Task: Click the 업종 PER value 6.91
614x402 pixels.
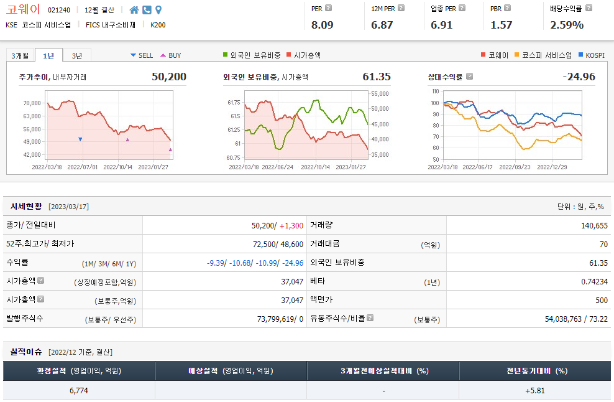Action: pos(442,25)
